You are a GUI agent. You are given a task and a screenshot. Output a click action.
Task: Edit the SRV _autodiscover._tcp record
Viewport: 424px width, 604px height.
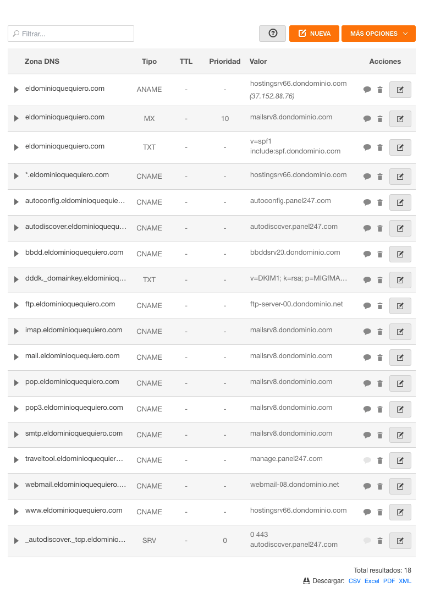point(400,541)
